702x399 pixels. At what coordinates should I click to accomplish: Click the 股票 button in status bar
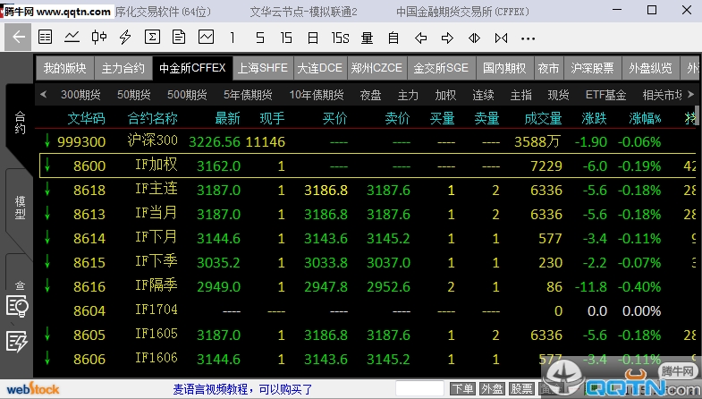pyautogui.click(x=521, y=389)
